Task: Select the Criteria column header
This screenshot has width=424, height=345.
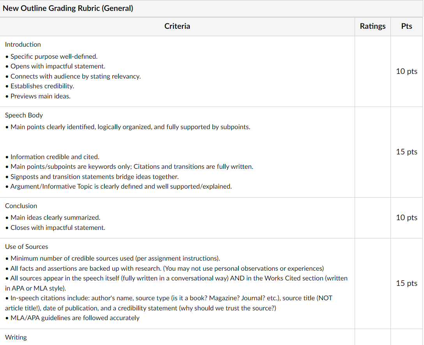Action: (x=177, y=26)
